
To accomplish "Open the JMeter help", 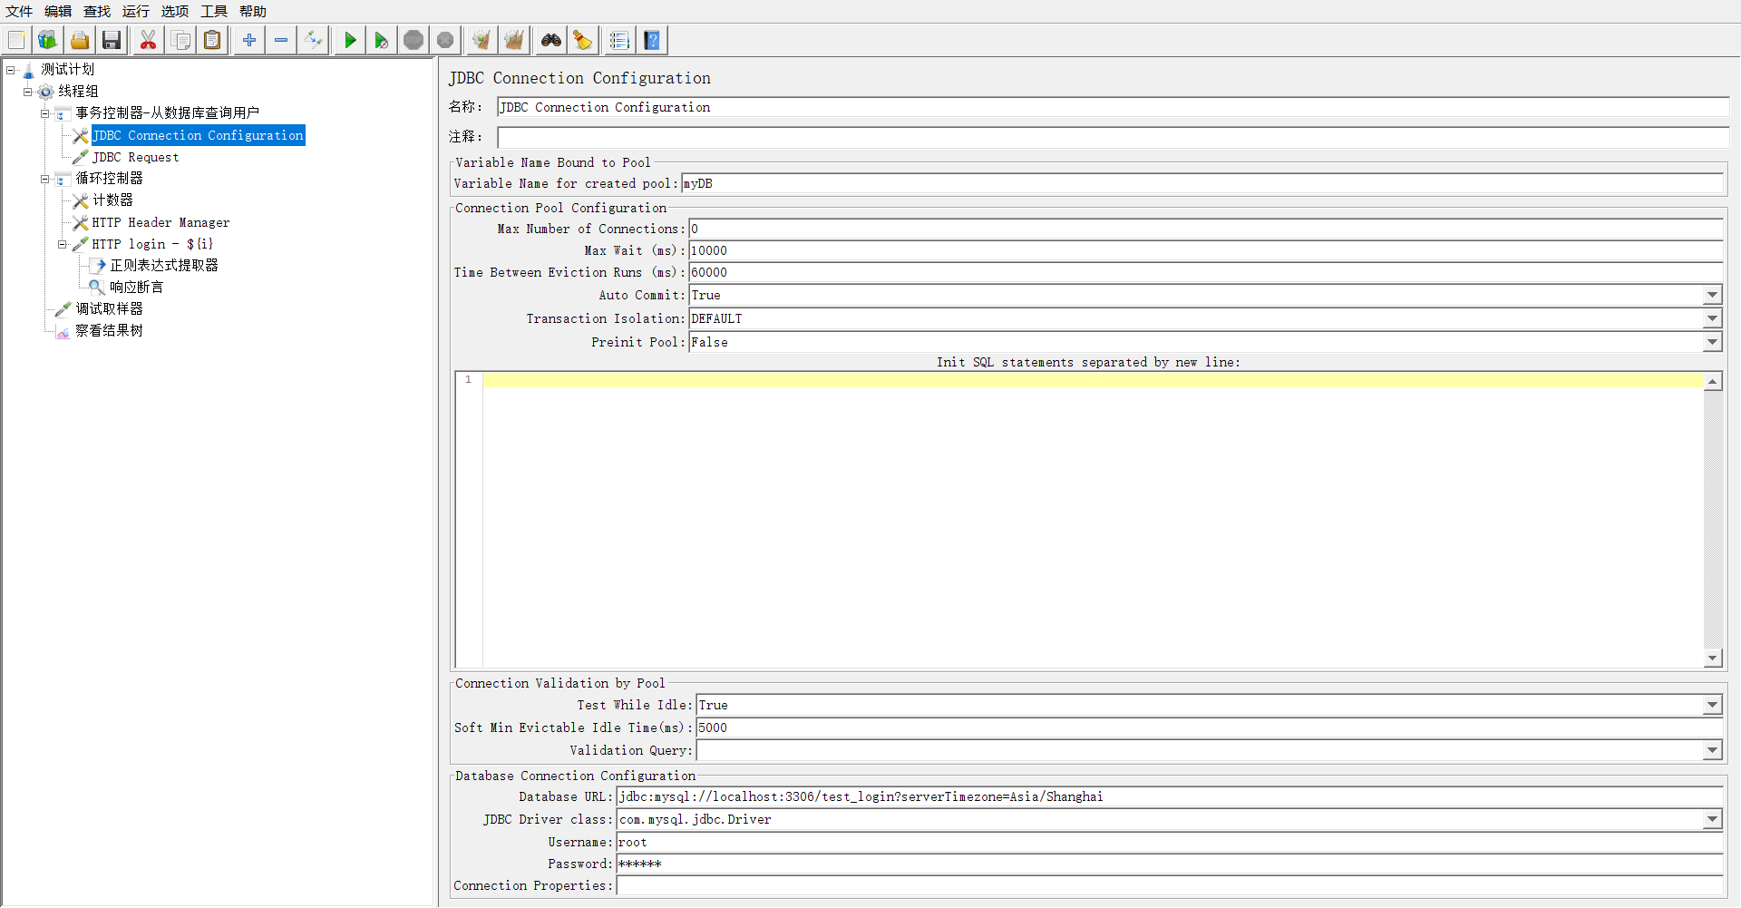I will point(652,40).
